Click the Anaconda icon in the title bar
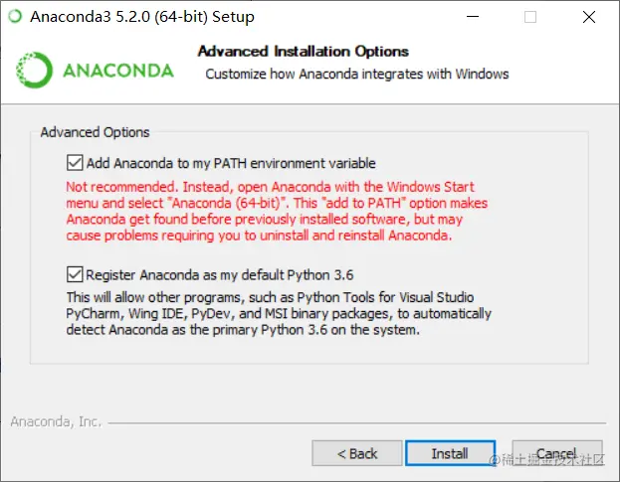 point(15,17)
